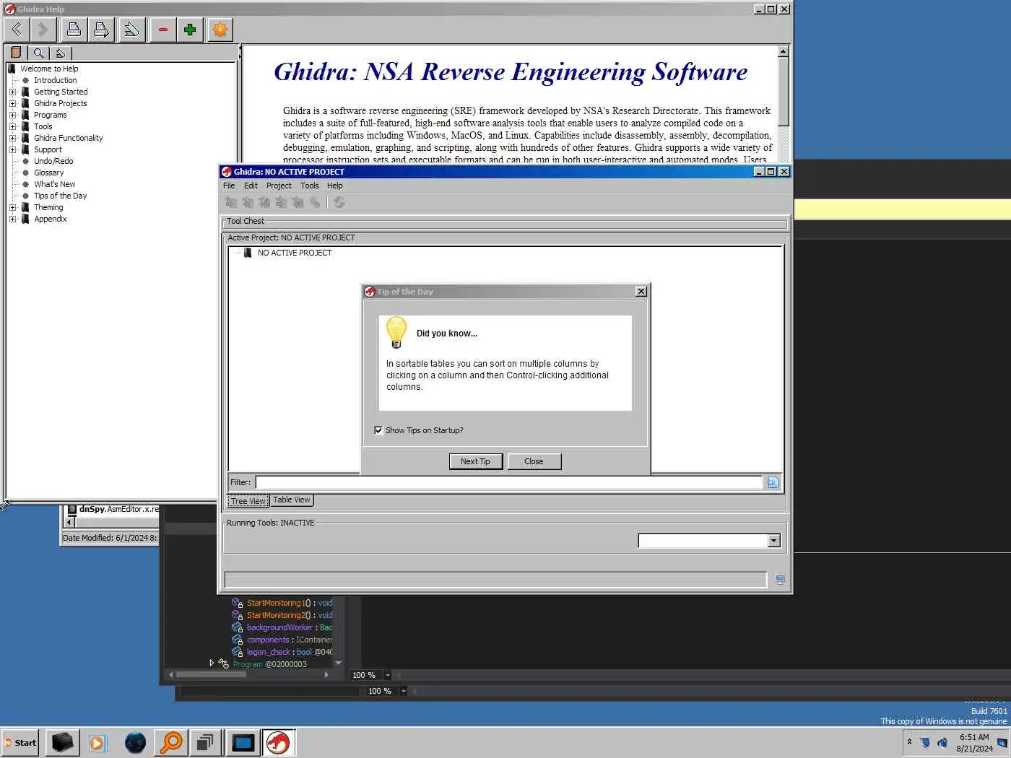Open Tips of the Day help topic

(60, 196)
